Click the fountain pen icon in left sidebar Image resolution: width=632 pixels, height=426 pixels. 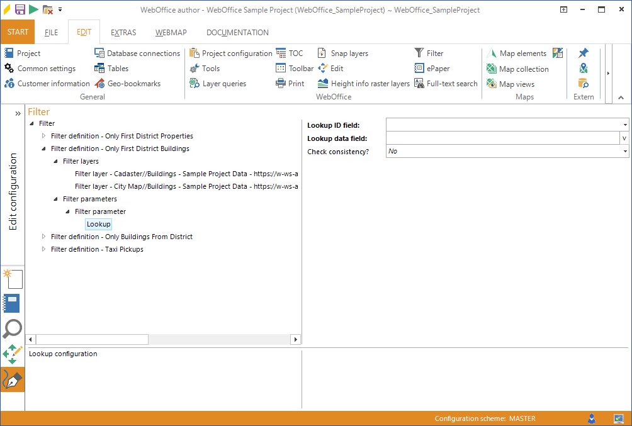[12, 379]
